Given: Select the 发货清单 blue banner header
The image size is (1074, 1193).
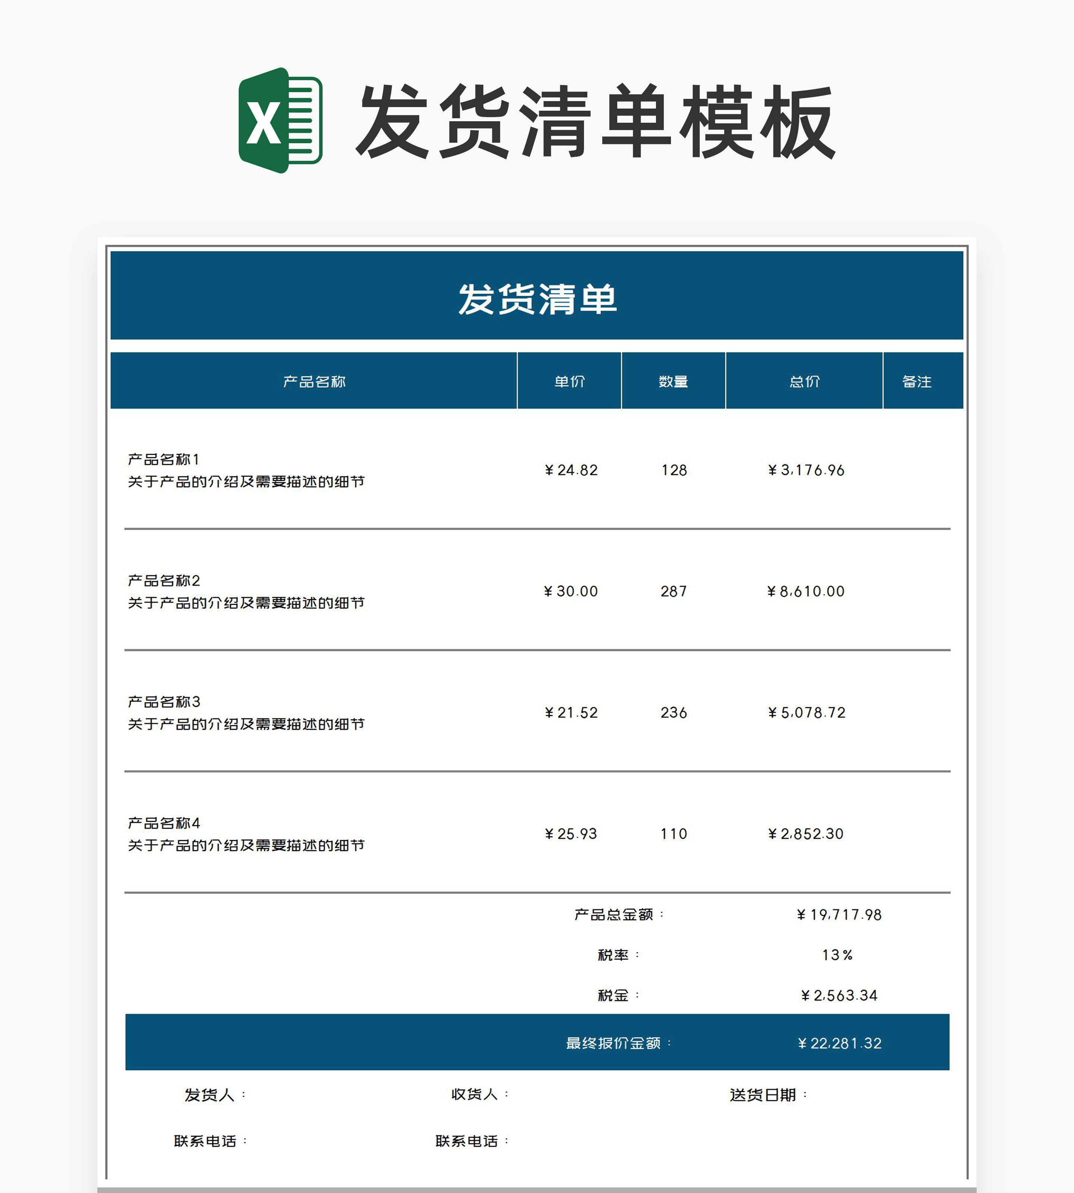Looking at the screenshot, I should (536, 298).
